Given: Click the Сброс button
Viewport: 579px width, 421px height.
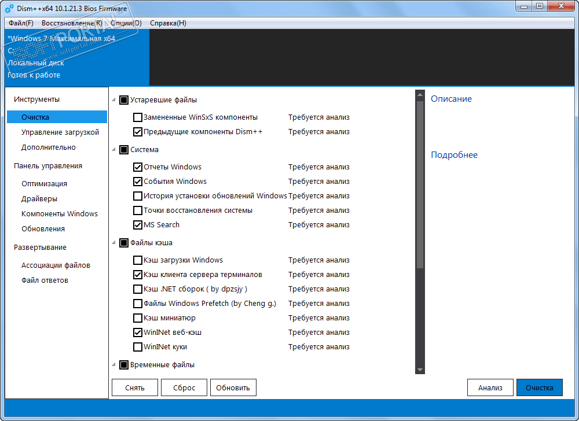Looking at the screenshot, I should click(184, 387).
